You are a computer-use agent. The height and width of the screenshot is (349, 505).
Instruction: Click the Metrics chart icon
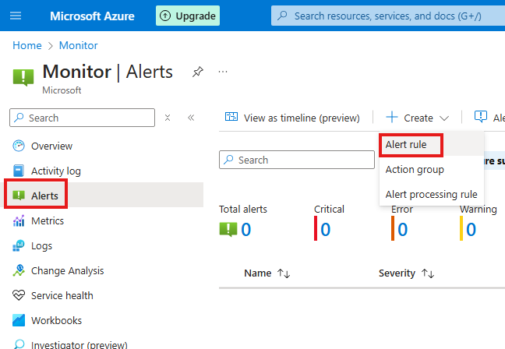19,220
